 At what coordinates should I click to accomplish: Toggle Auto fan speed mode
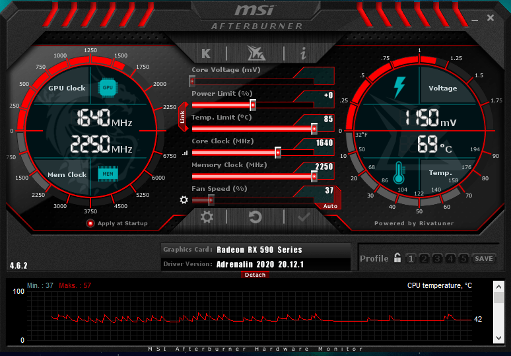[330, 206]
